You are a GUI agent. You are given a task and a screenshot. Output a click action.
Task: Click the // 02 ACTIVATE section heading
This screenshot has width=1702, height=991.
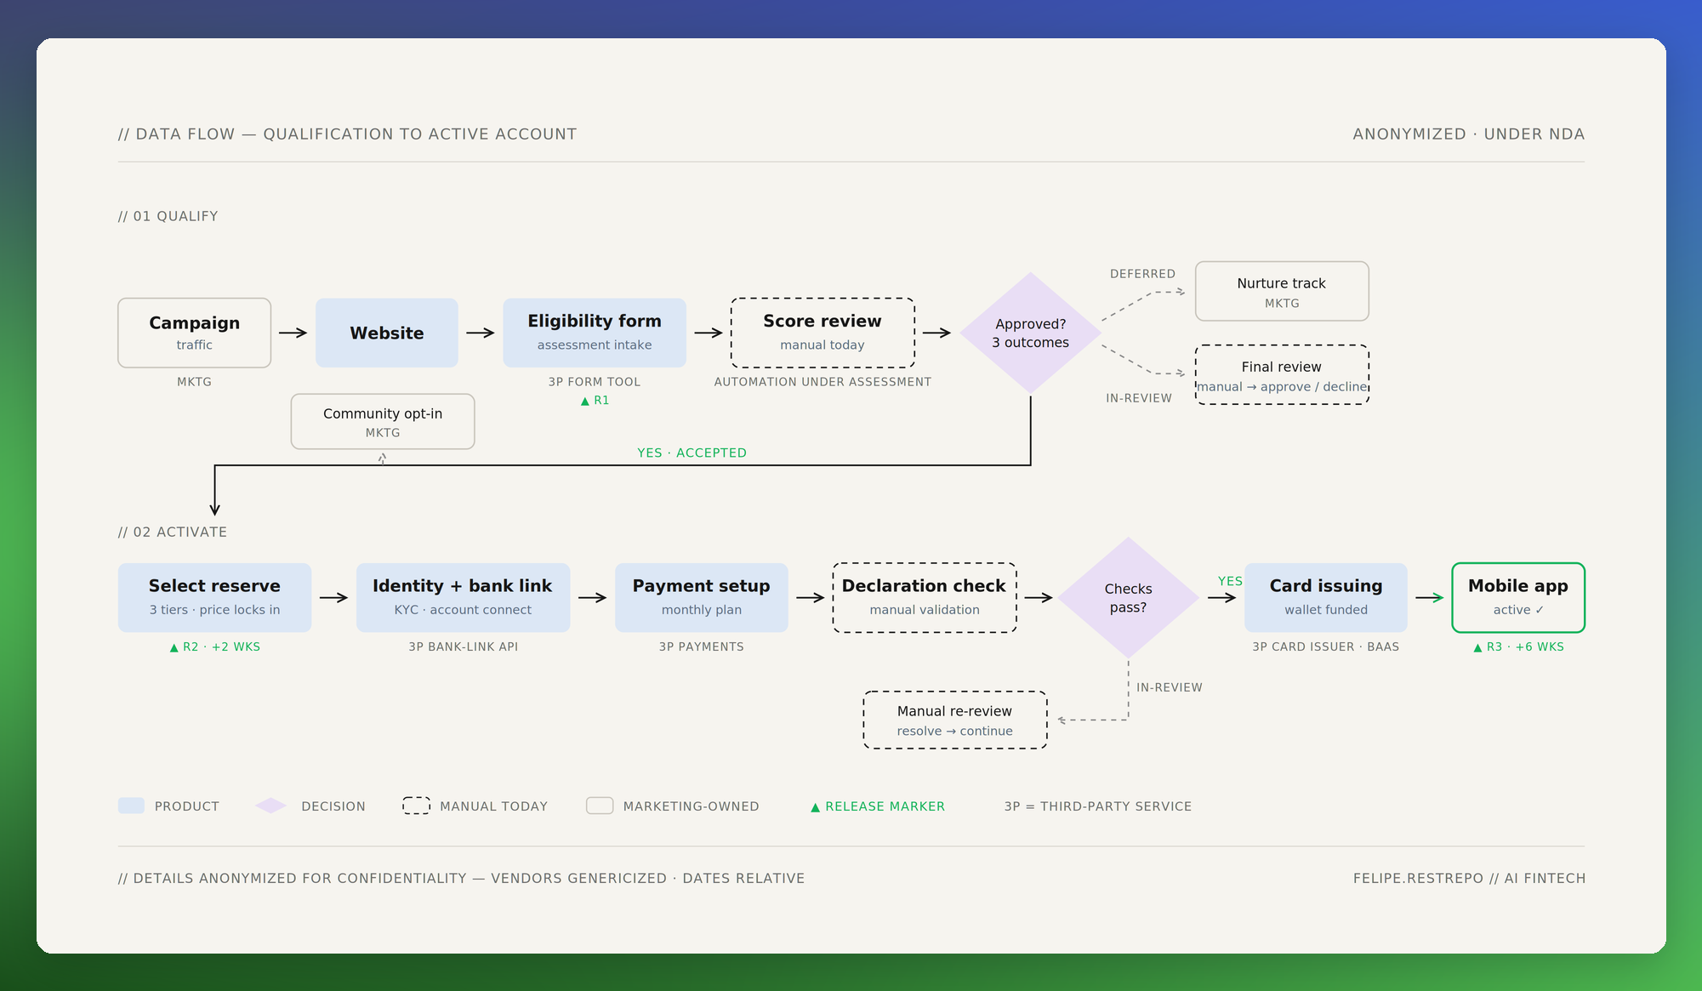(x=173, y=532)
